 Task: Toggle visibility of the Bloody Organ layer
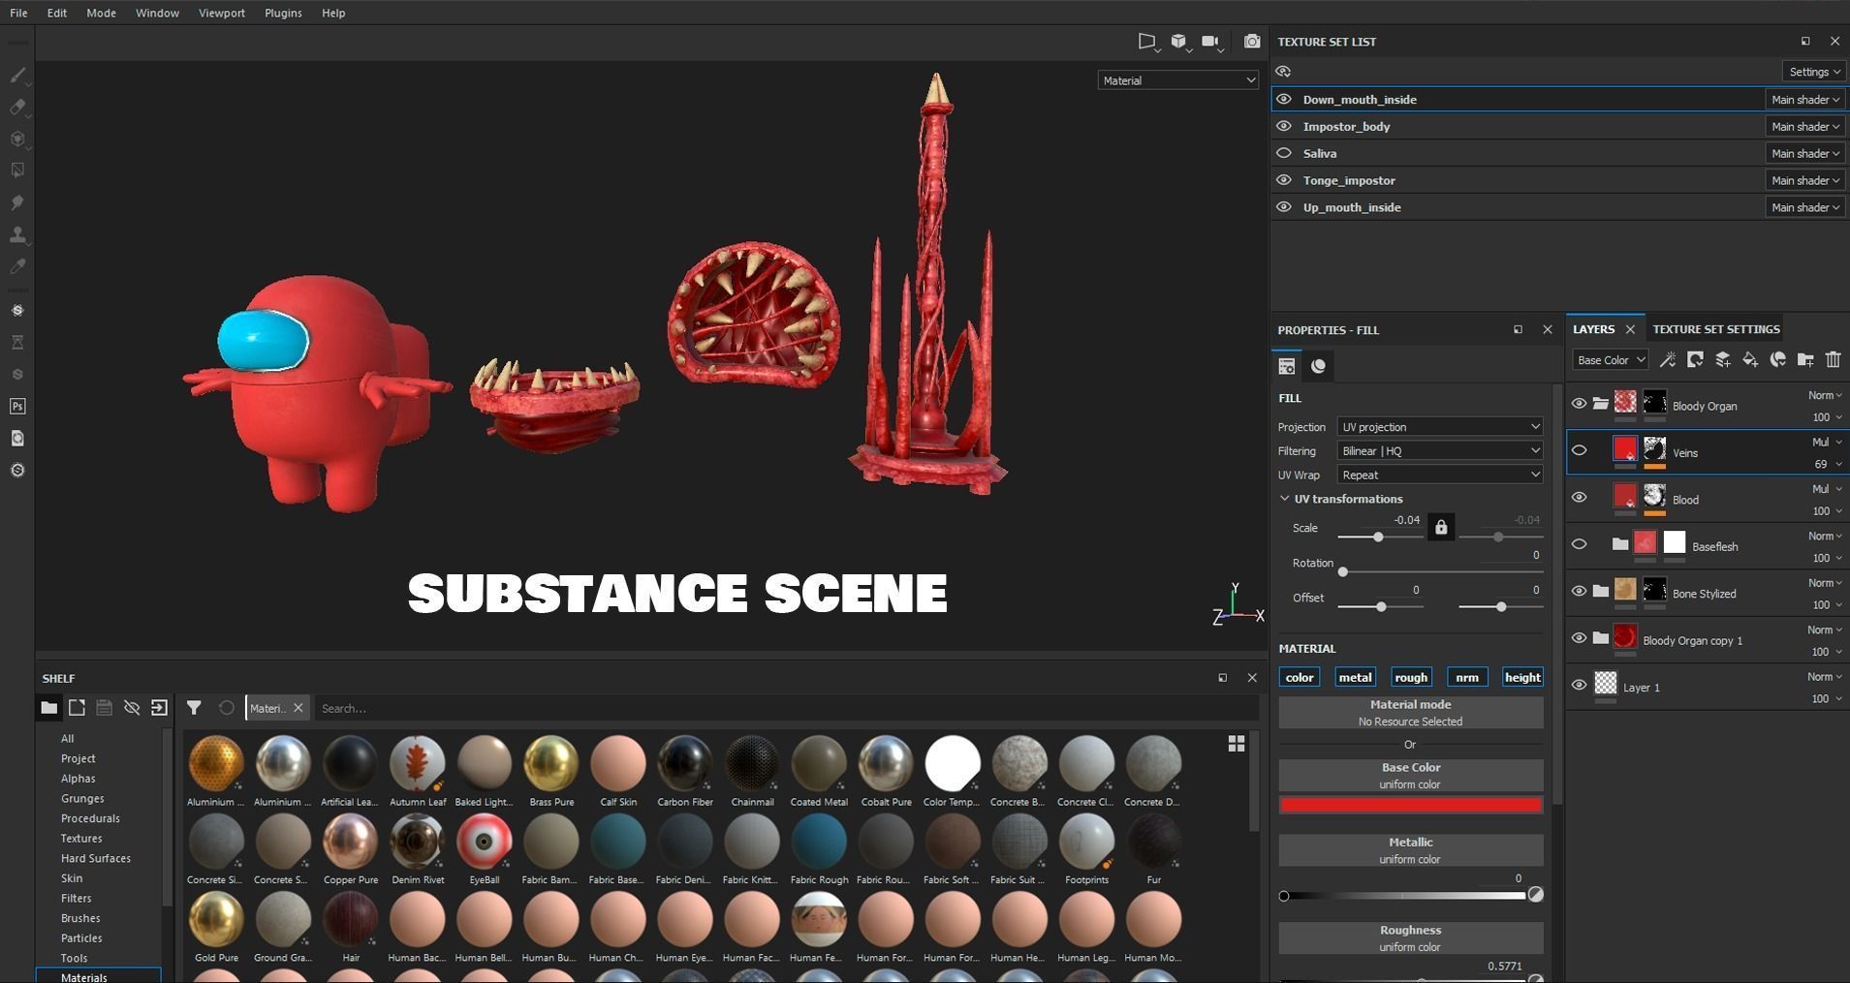tap(1579, 404)
